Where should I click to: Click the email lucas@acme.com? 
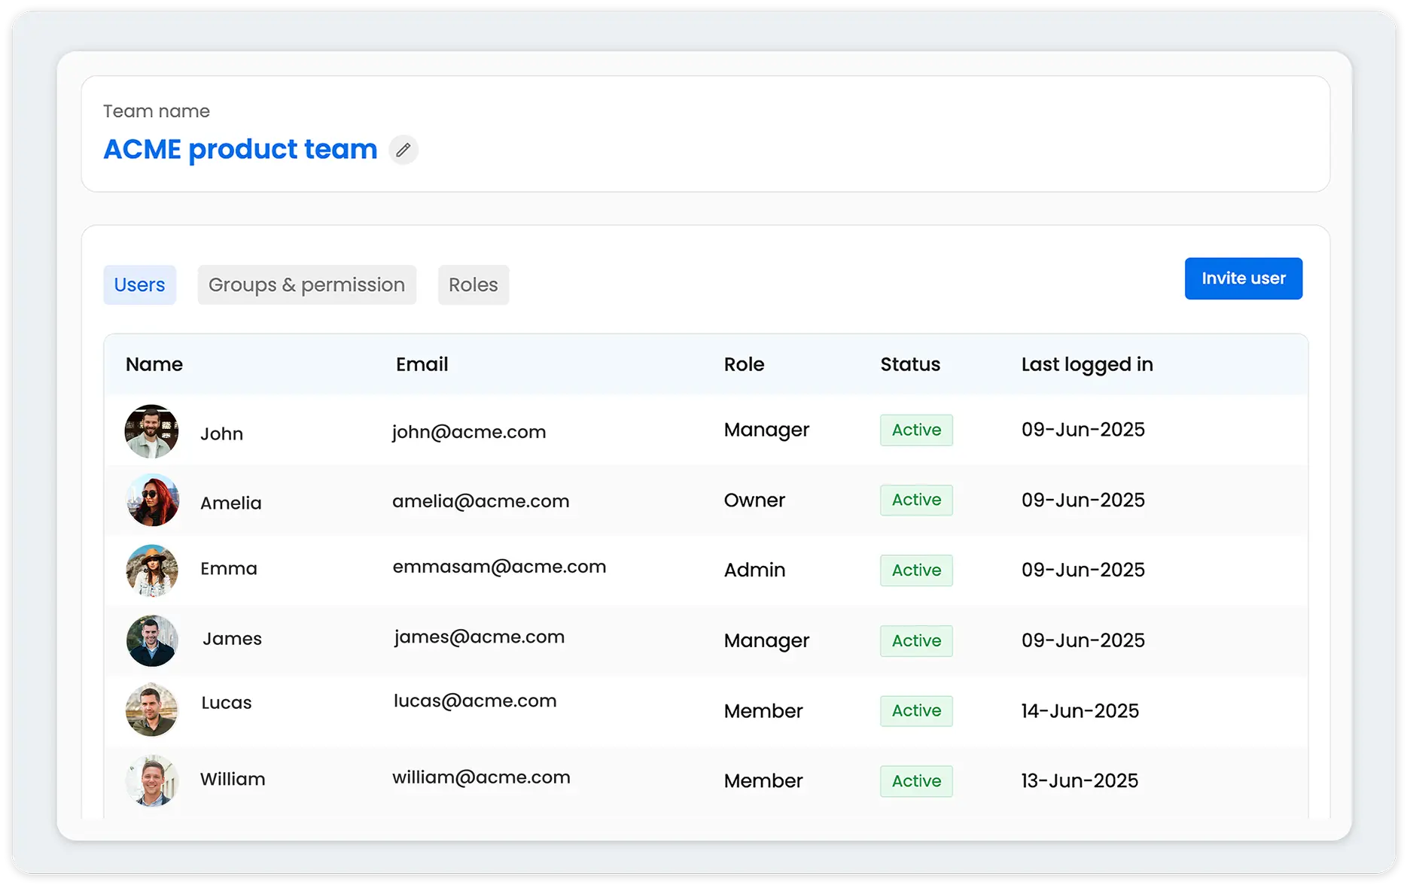pyautogui.click(x=475, y=701)
